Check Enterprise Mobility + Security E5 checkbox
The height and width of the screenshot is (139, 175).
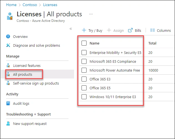pos(84,53)
